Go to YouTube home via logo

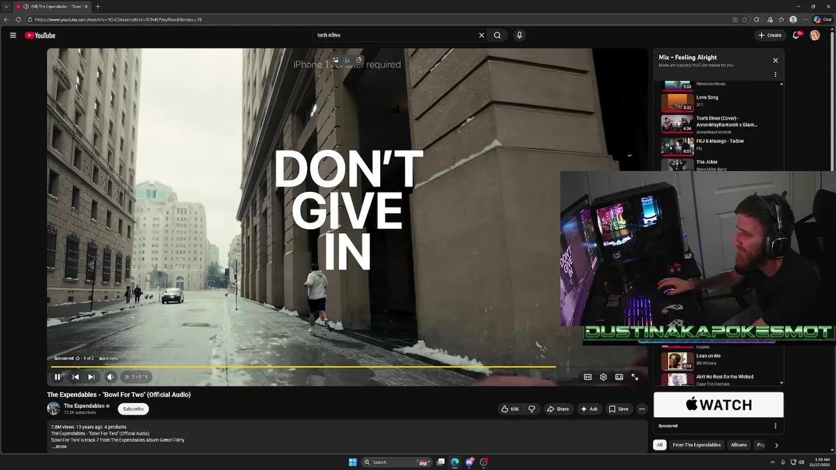40,35
